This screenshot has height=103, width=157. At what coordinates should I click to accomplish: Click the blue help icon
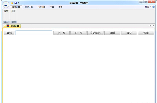(x=153, y=7)
